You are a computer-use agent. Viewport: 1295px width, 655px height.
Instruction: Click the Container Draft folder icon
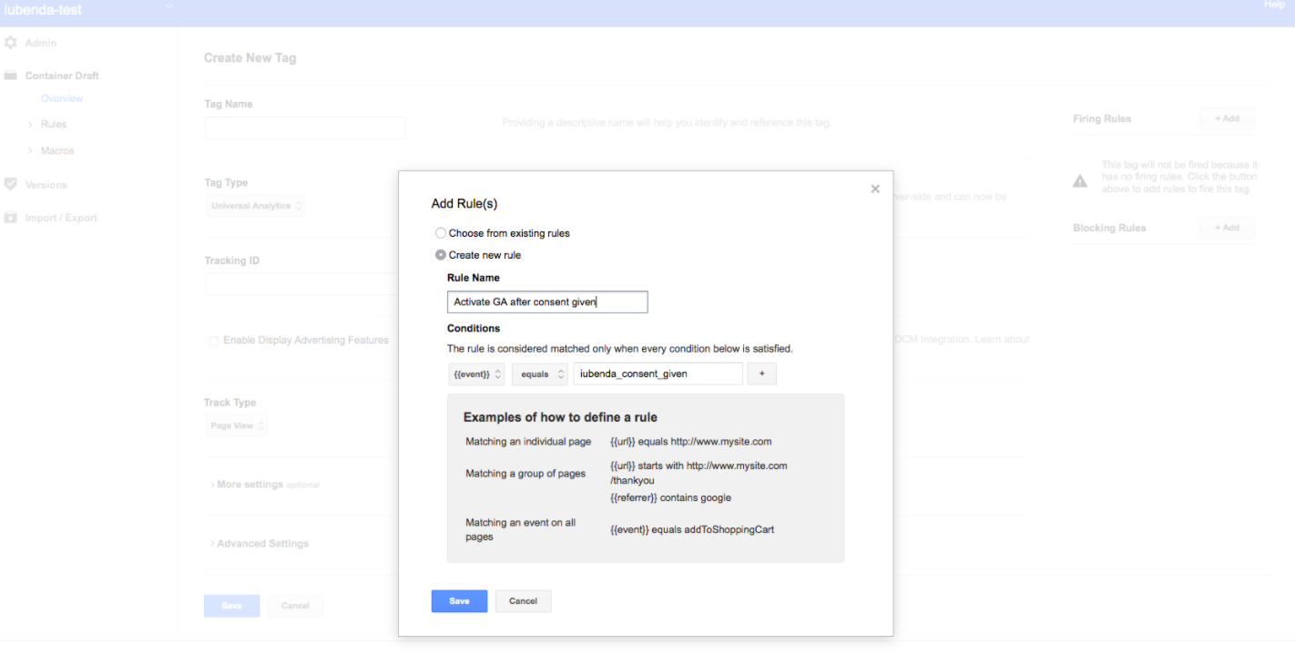11,76
